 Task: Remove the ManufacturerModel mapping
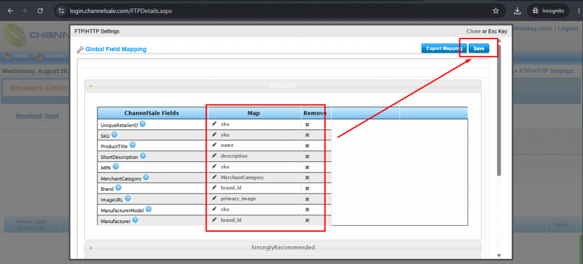tap(307, 209)
